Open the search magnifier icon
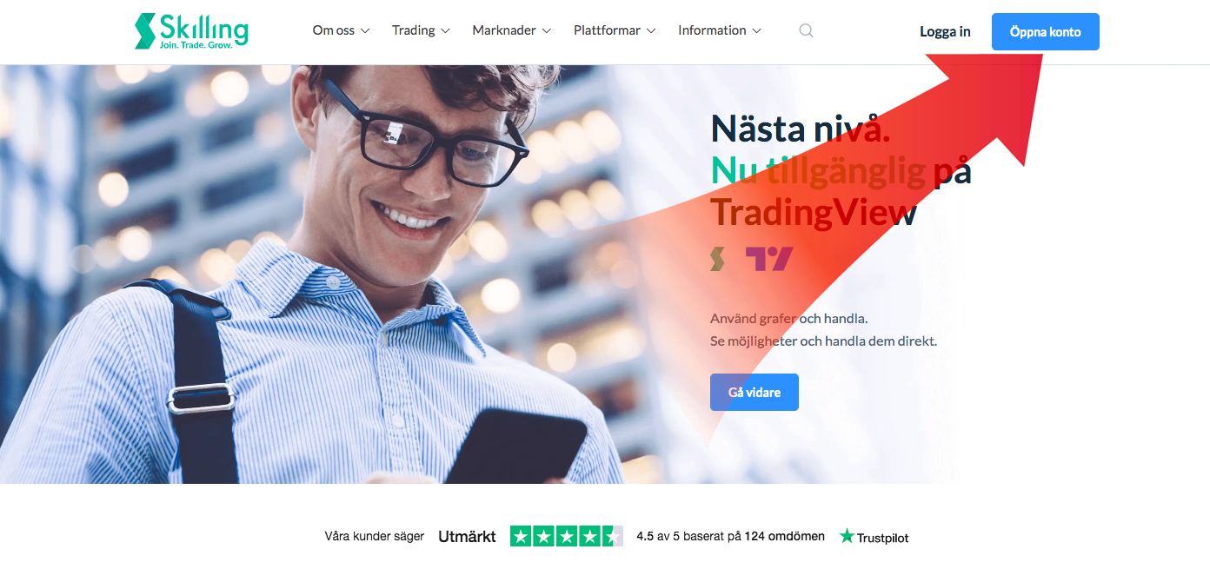1210x569 pixels. [x=806, y=30]
